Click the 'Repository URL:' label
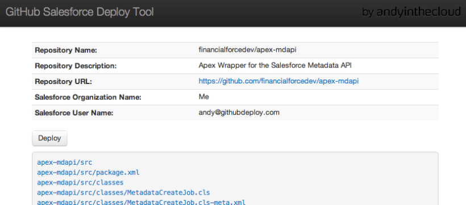The image size is (466, 205). coord(63,81)
